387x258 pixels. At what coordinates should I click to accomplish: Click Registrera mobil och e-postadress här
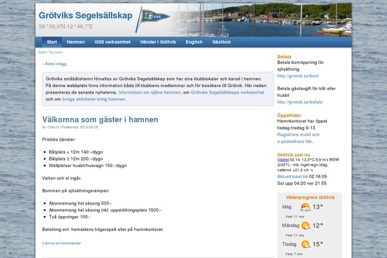coord(298,138)
